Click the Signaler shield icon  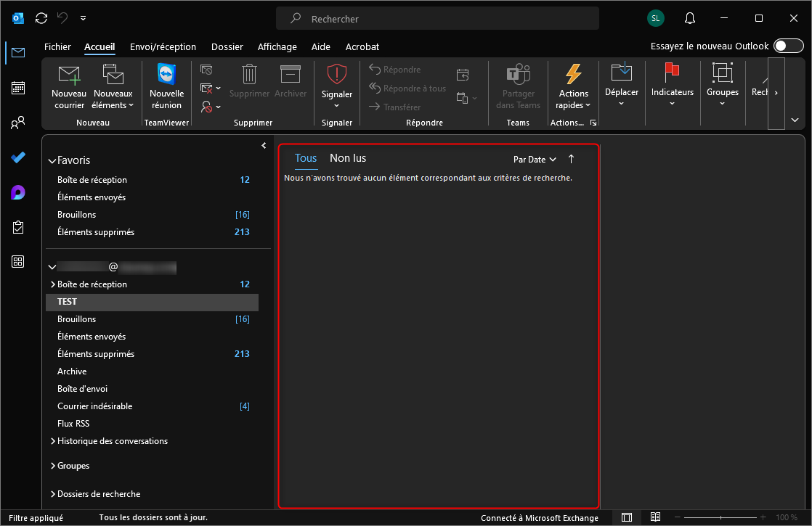(x=337, y=74)
